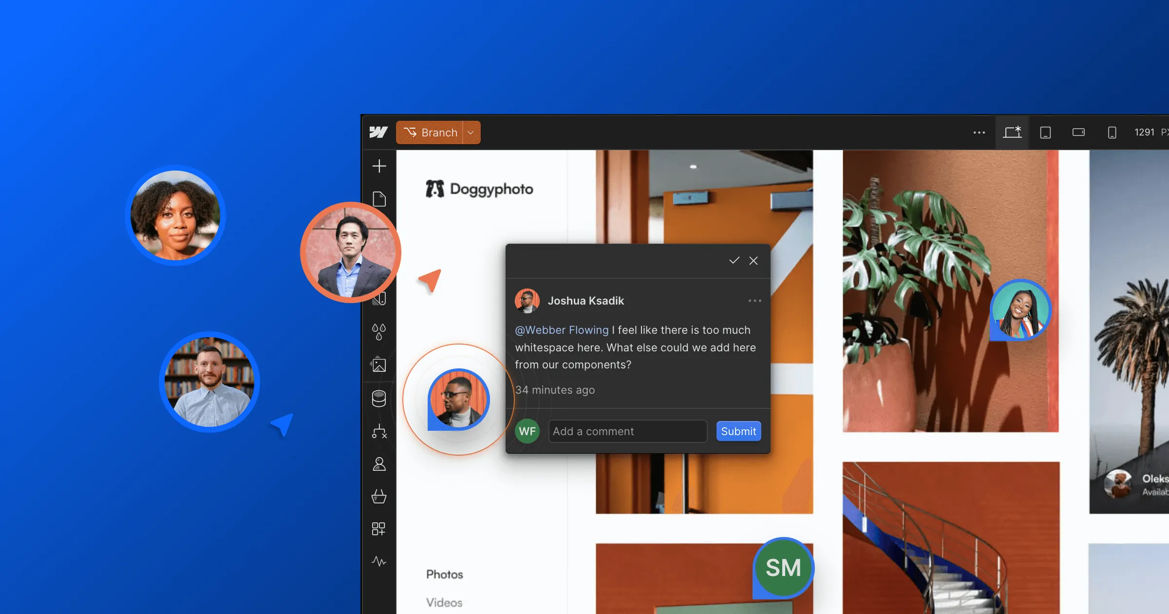Open the Users account icon
Image resolution: width=1169 pixels, height=614 pixels.
pos(379,464)
